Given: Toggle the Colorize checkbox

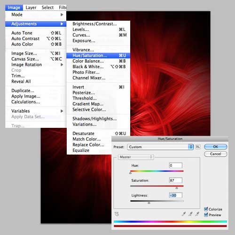Looking at the screenshot, I should [x=206, y=209].
